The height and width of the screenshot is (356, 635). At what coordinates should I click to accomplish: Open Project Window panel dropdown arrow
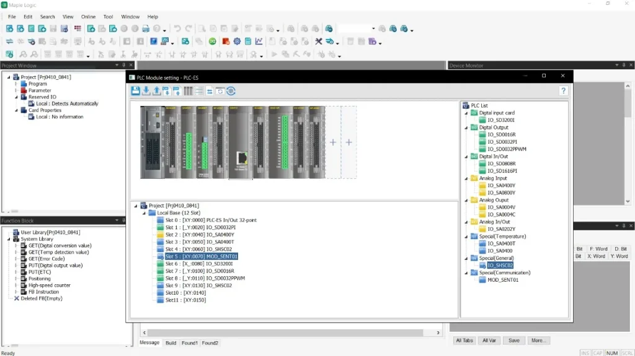tap(117, 65)
